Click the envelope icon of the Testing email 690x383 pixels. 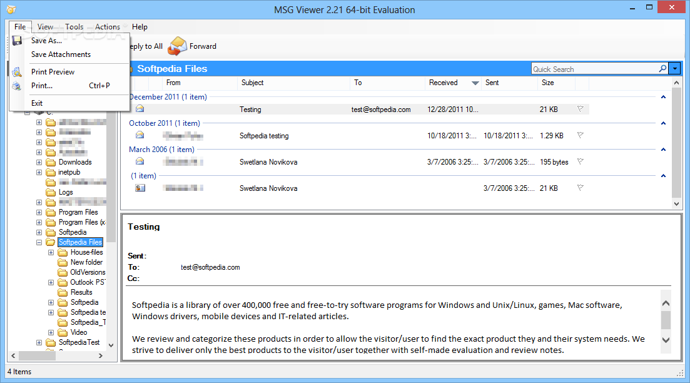coord(140,109)
